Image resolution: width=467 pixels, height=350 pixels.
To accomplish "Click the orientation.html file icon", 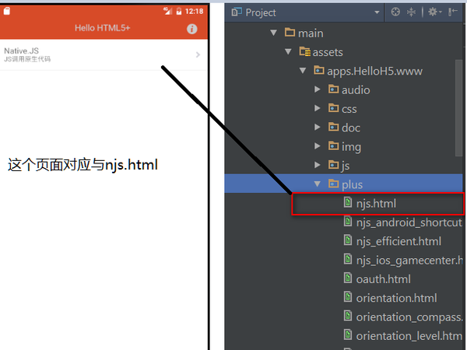I will pyautogui.click(x=348, y=297).
